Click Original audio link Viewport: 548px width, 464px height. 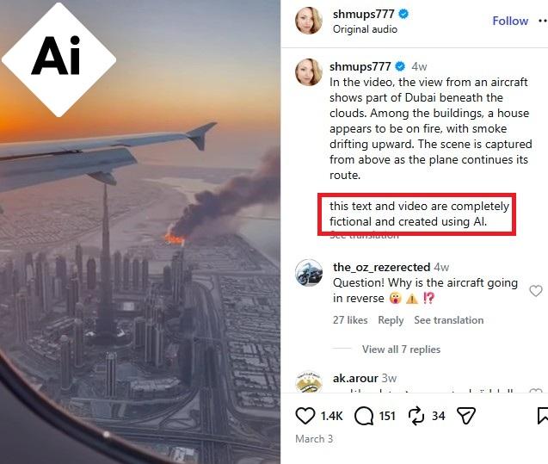tap(365, 29)
